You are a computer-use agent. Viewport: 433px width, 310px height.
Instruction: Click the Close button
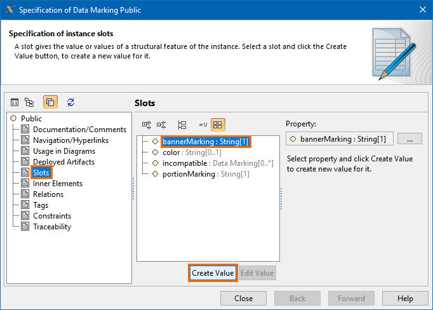click(x=243, y=299)
